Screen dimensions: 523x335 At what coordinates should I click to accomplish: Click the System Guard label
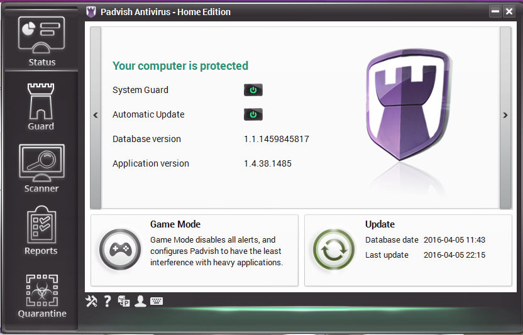(x=140, y=90)
